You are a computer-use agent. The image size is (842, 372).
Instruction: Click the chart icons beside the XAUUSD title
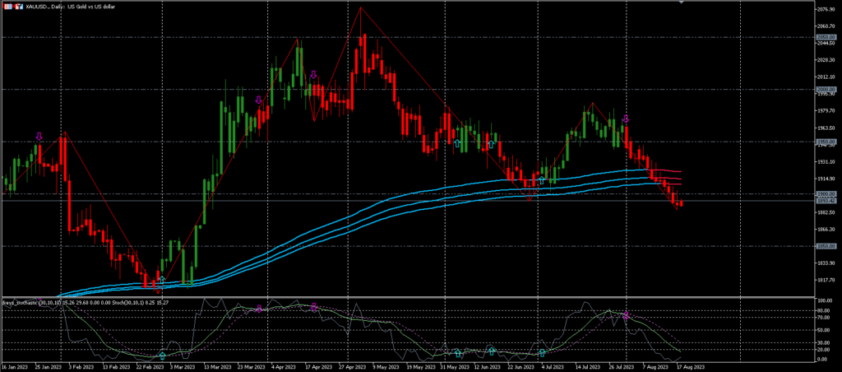pyautogui.click(x=12, y=6)
